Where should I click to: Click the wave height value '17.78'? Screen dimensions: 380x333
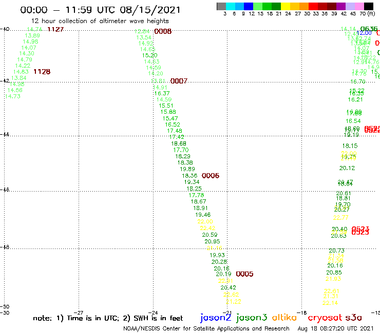tap(196, 195)
